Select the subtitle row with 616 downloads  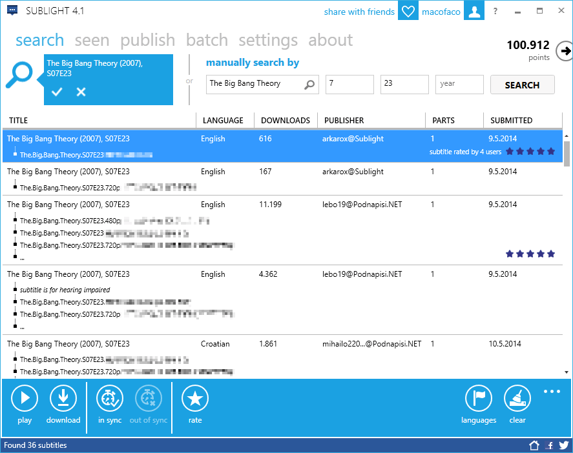282,146
